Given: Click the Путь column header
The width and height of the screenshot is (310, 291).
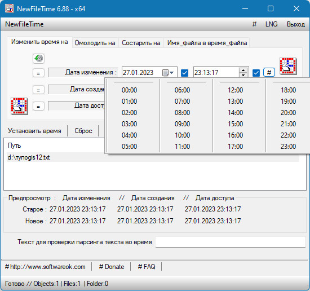Looking at the screenshot, I should 14,145.
